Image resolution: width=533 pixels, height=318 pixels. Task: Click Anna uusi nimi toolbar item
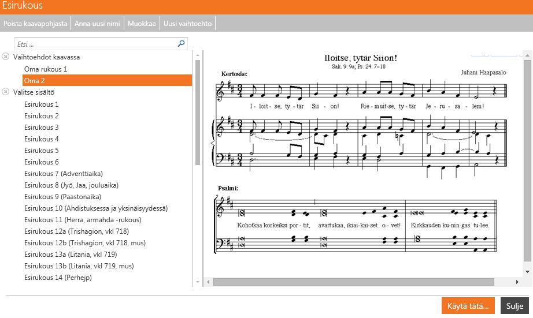97,24
